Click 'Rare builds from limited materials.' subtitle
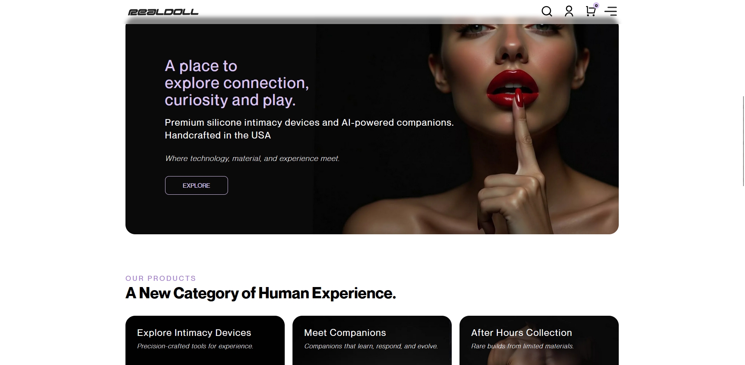This screenshot has height=365, width=745. tap(522, 346)
